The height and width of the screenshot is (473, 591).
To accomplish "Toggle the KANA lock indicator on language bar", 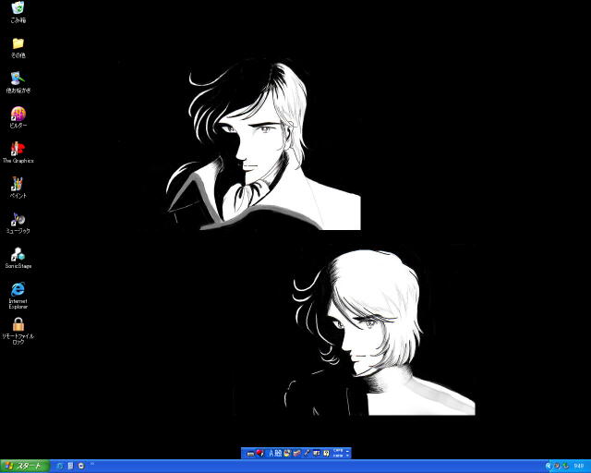I will (x=338, y=455).
